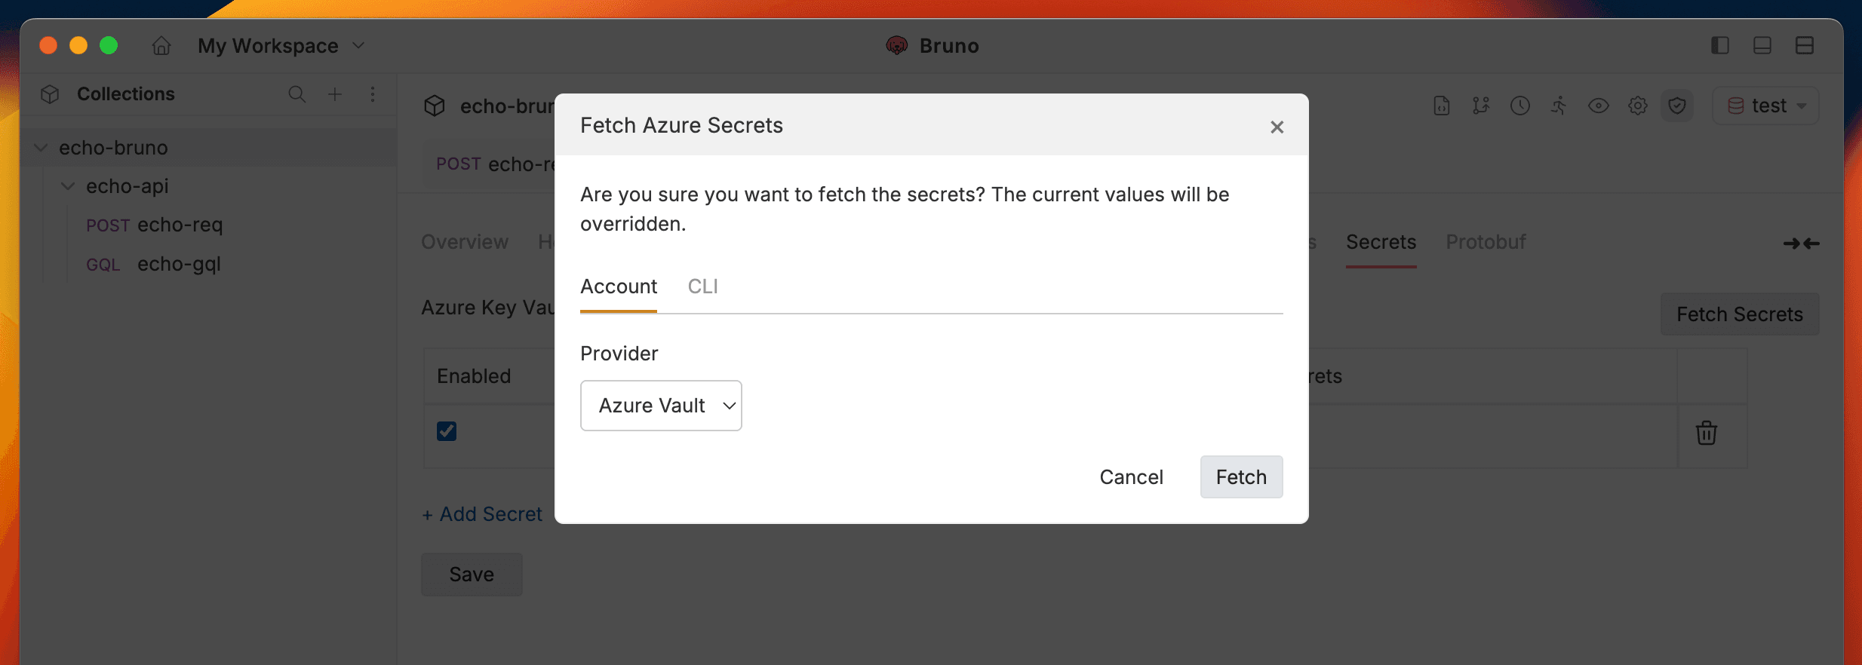
Task: Click the Add Secret link
Action: 481,513
